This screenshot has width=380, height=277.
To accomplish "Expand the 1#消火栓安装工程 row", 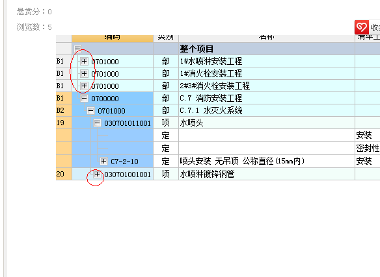I will point(84,73).
